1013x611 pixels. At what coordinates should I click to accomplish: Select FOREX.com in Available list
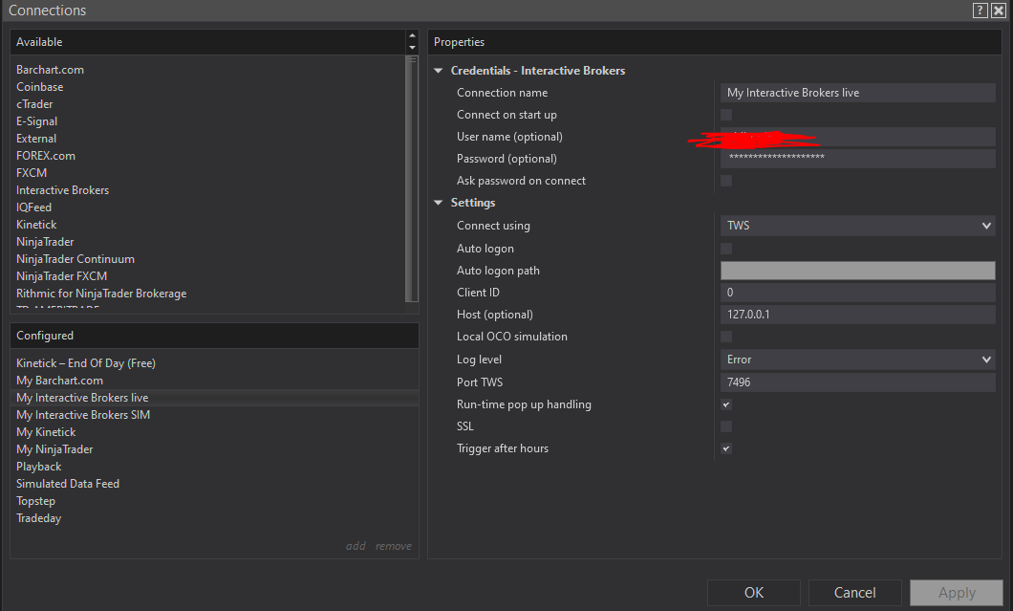(45, 156)
